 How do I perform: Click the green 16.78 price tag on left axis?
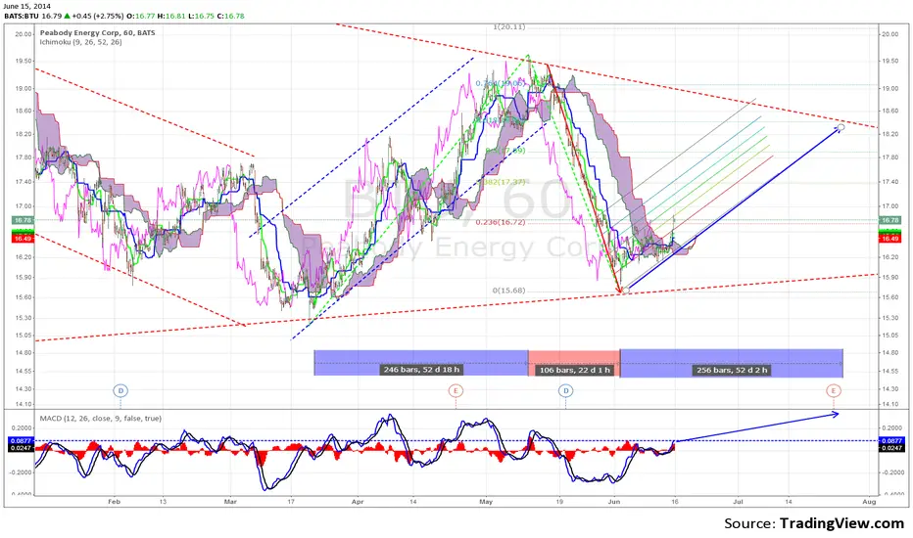[x=23, y=220]
